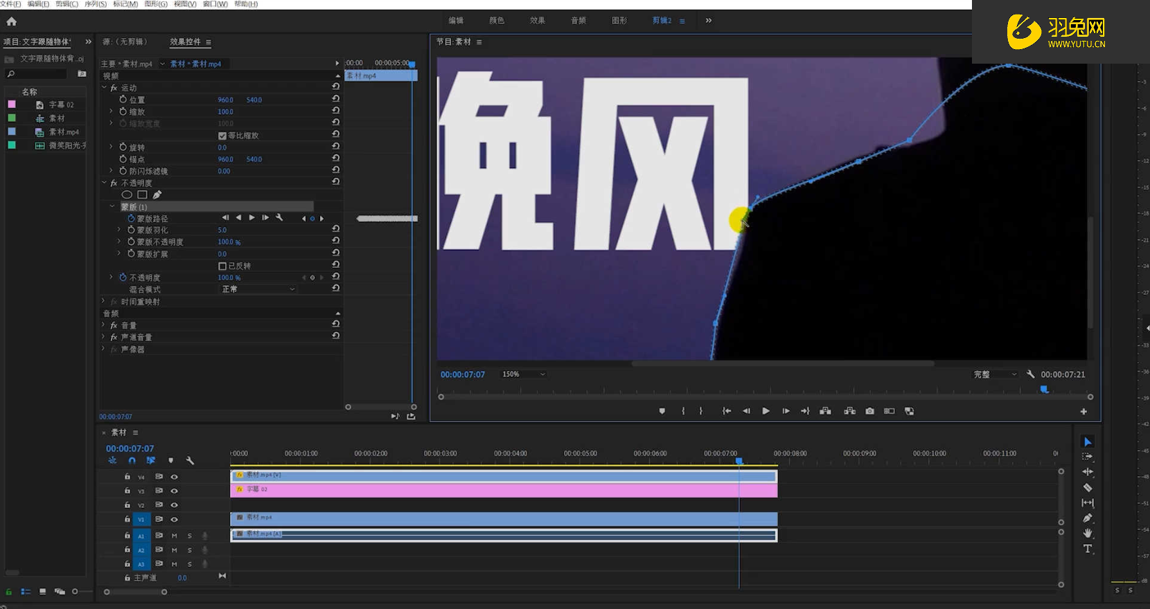Go to In point in Program monitor
1150x609 pixels.
[x=727, y=411]
